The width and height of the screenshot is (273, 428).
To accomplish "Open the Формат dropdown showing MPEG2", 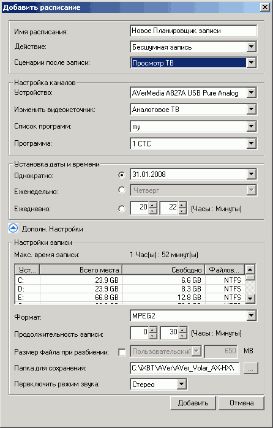I will point(251,316).
